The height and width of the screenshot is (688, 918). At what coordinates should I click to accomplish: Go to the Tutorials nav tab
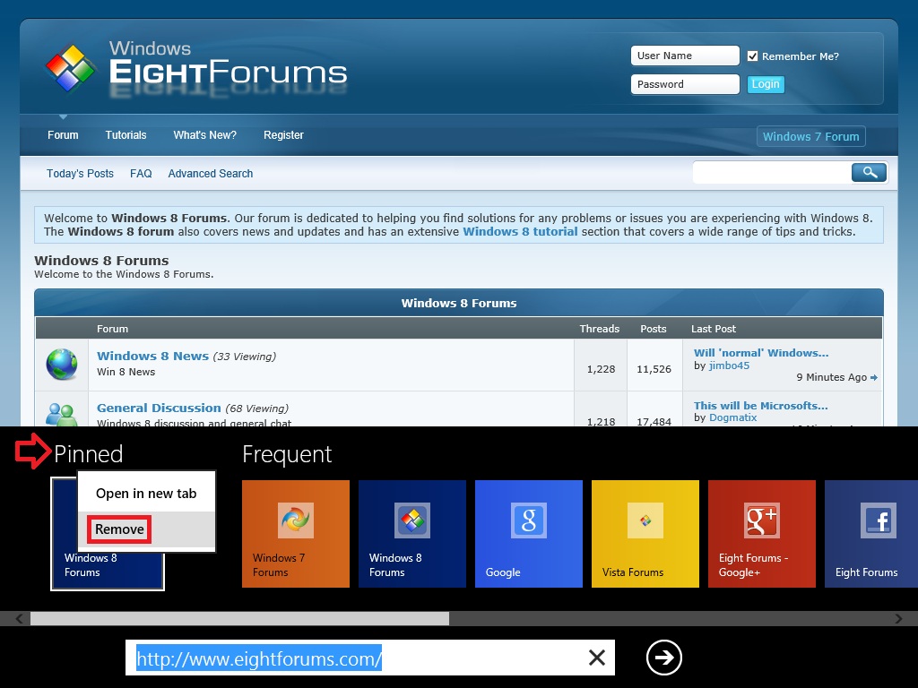pyautogui.click(x=126, y=135)
